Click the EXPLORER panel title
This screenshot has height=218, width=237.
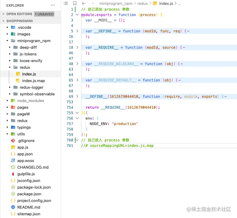[15, 5]
